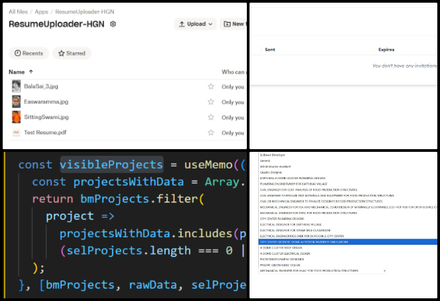
Task: Star the Easwaramma.jpg file
Action: click(211, 102)
